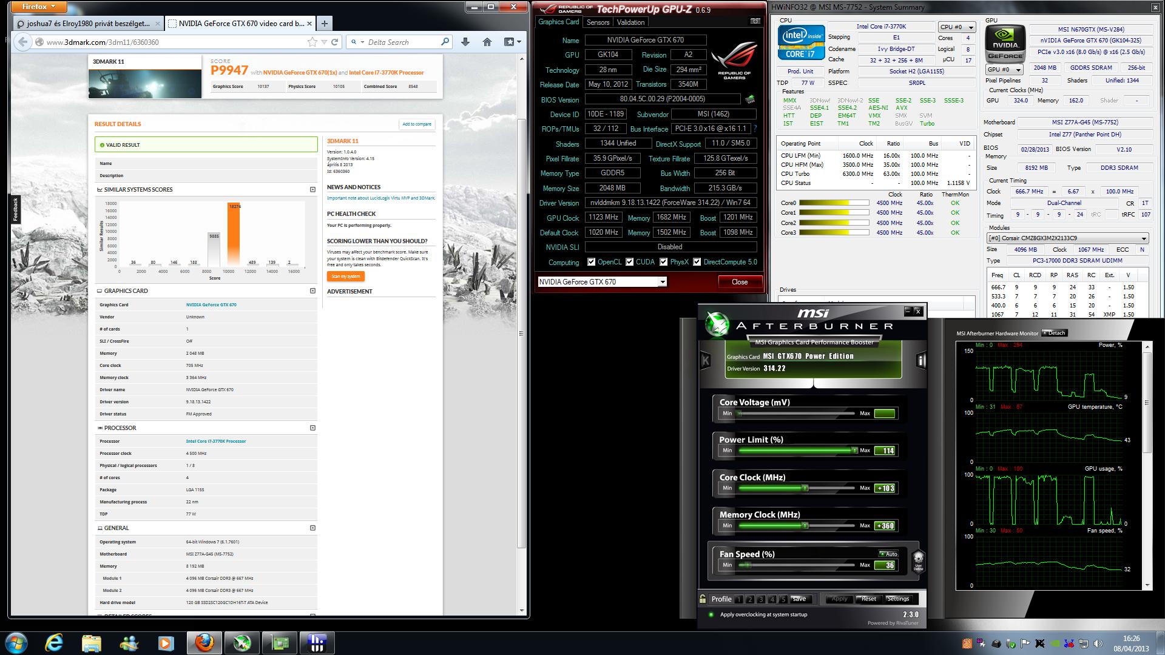Viewport: 1165px width, 655px height.
Task: Click the Delta Search input field
Action: tap(400, 42)
